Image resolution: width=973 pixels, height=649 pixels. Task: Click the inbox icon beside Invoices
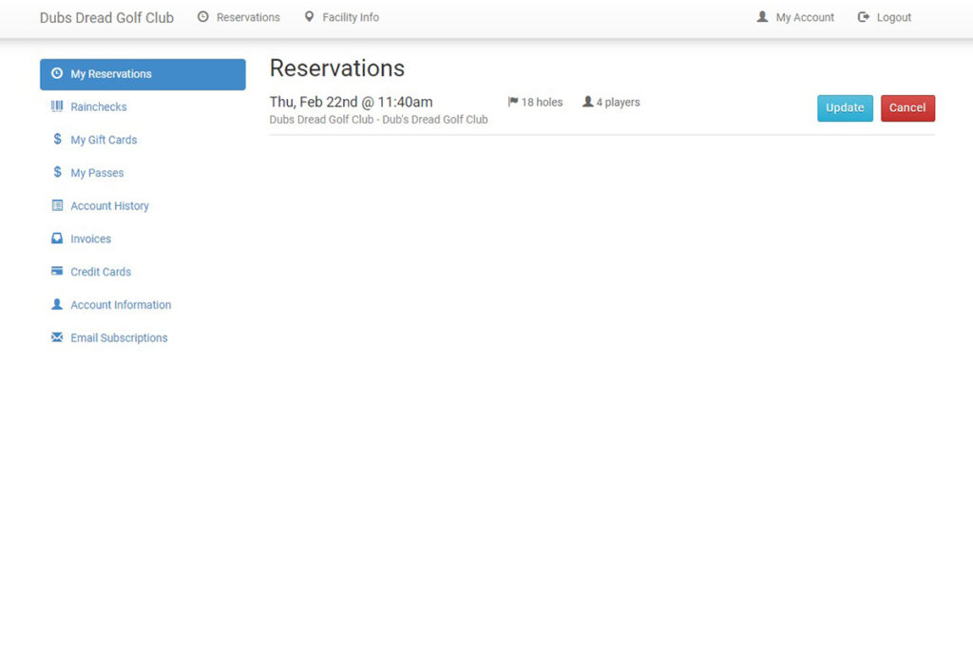coord(57,239)
